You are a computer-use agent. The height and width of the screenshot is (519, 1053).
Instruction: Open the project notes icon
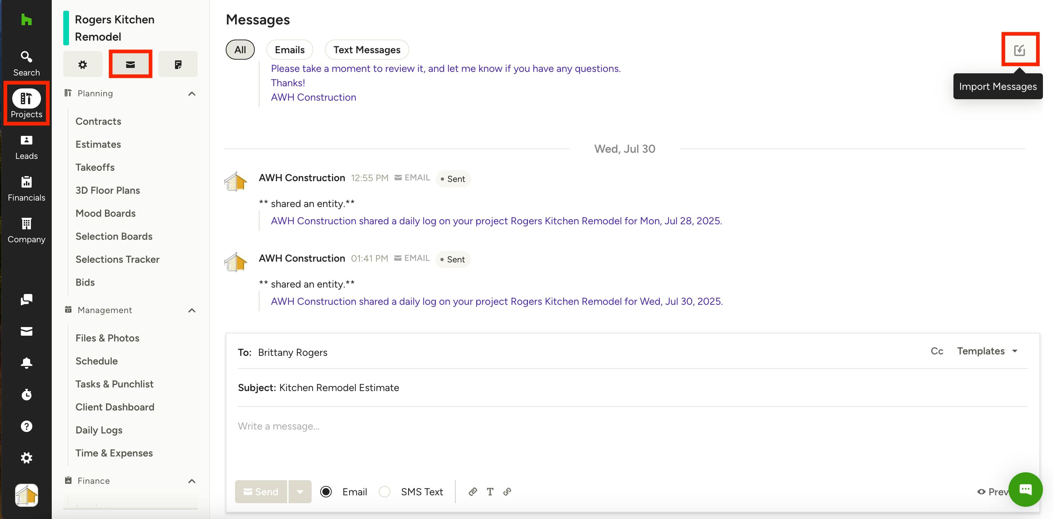coord(178,64)
